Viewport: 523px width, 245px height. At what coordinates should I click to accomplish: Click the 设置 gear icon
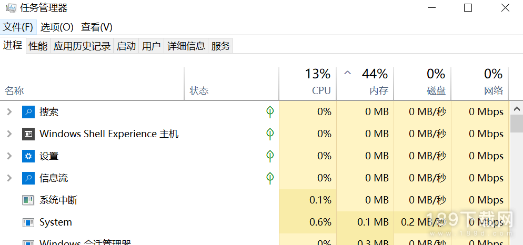point(28,156)
